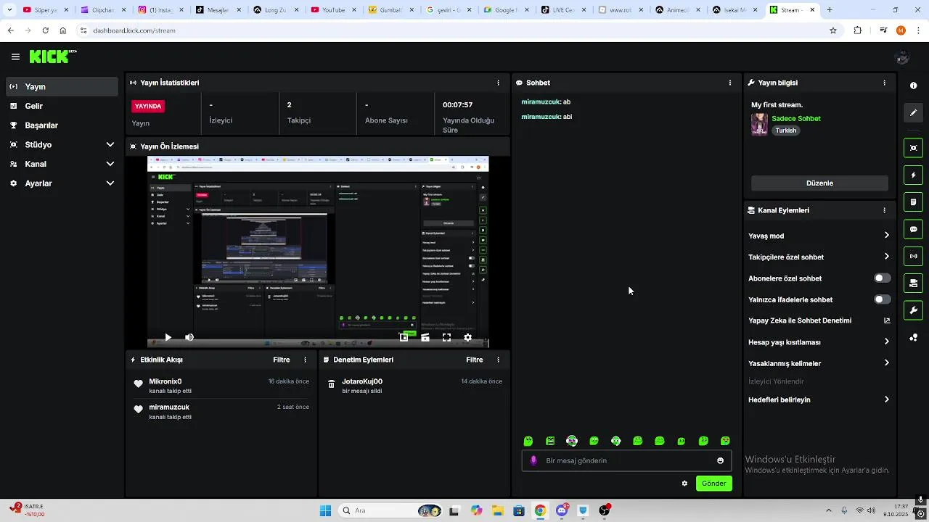Viewport: 929px width, 522px height.
Task: Select Gelir in the left sidebar
Action: coord(62,106)
